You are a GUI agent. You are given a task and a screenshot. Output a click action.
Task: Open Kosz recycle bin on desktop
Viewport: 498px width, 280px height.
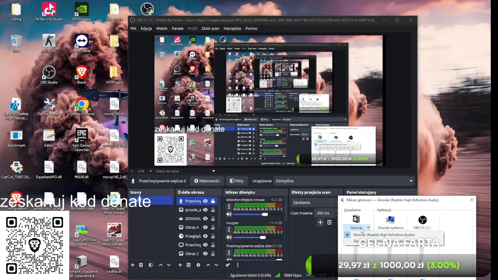(x=16, y=44)
